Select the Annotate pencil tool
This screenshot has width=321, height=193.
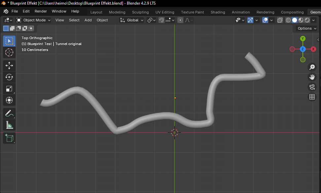click(9, 113)
